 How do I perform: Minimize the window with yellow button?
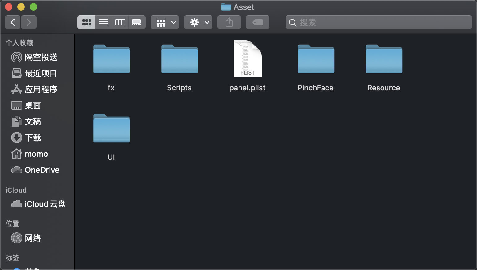pyautogui.click(x=21, y=7)
